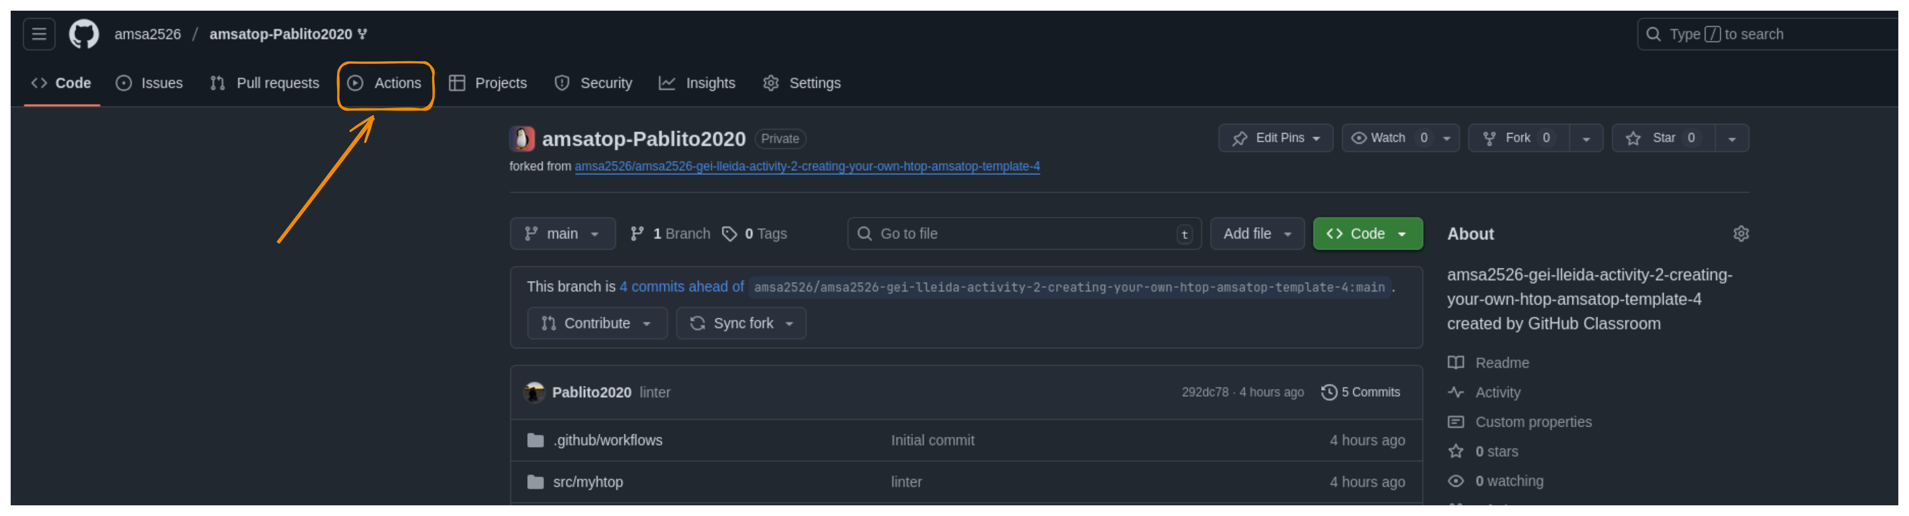
Task: Focus the Go to file search field
Action: point(1023,234)
